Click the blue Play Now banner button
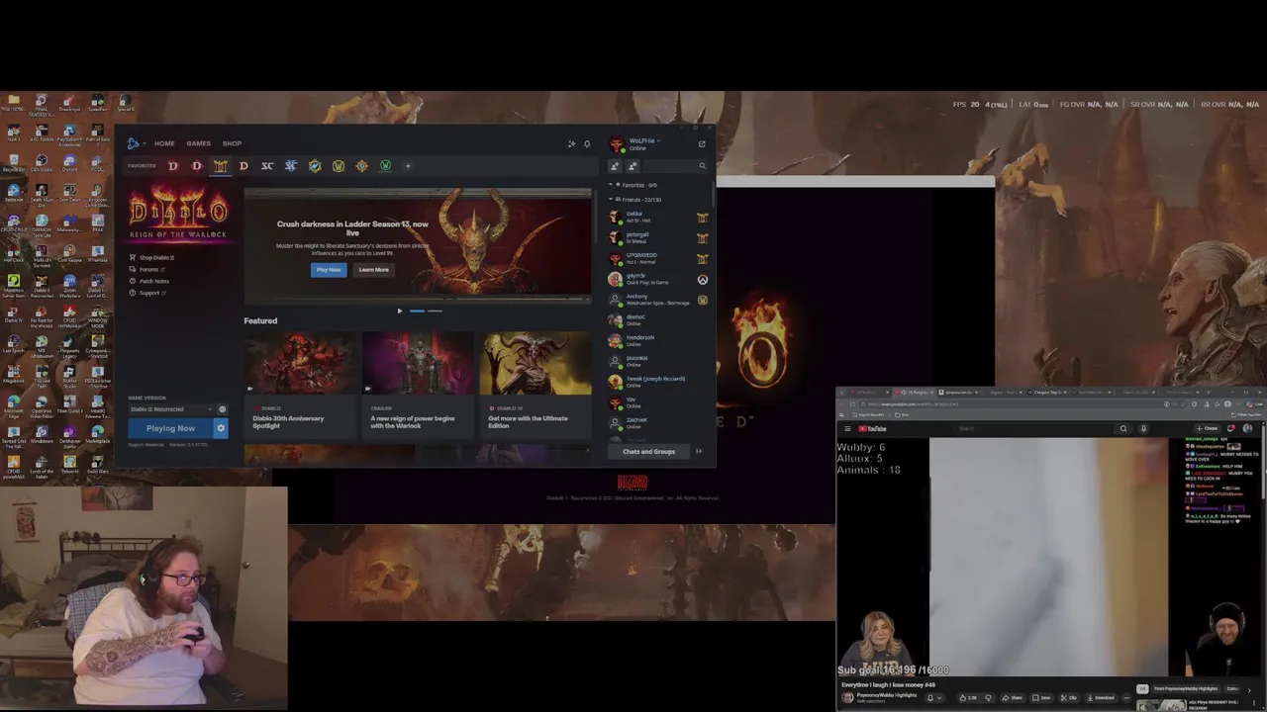This screenshot has width=1267, height=712. click(x=328, y=270)
